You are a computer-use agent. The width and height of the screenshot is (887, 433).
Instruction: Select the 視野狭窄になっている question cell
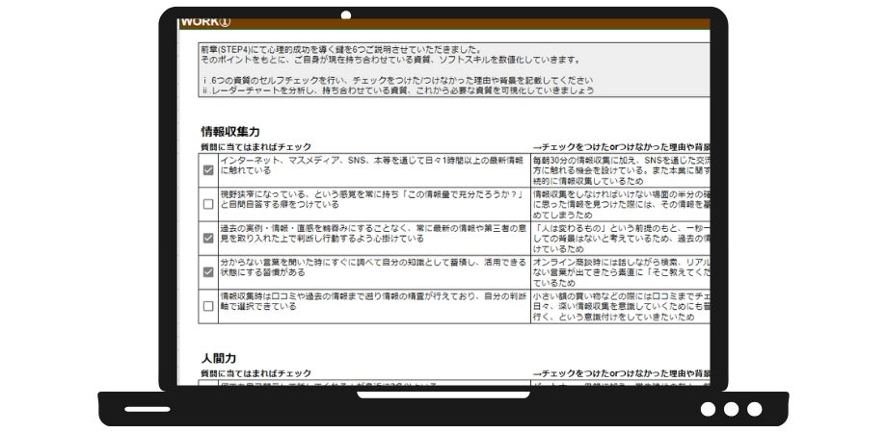point(374,204)
